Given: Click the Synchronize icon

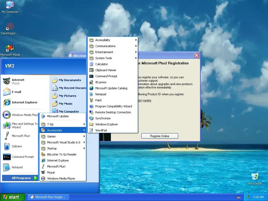Looking at the screenshot, I should tap(91, 118).
